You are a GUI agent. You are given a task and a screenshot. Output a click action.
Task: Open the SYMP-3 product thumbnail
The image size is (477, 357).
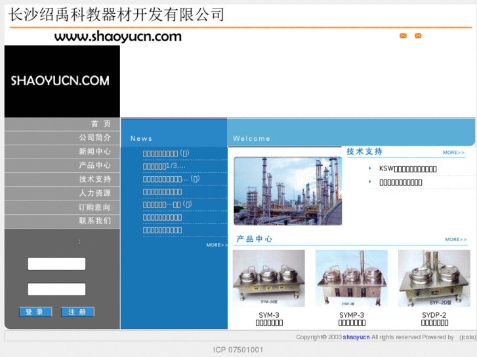pyautogui.click(x=352, y=278)
